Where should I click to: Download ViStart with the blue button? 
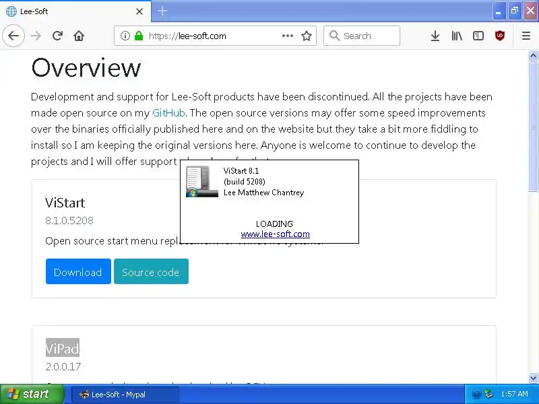pyautogui.click(x=78, y=271)
